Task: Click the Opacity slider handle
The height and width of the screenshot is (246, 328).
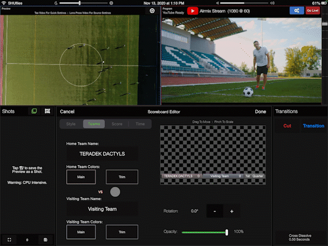Action: click(226, 232)
